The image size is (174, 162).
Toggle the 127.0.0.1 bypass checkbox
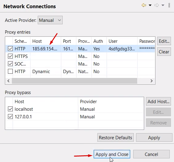[x=10, y=116]
